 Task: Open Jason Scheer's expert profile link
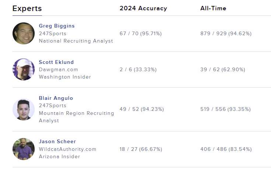point(57,142)
